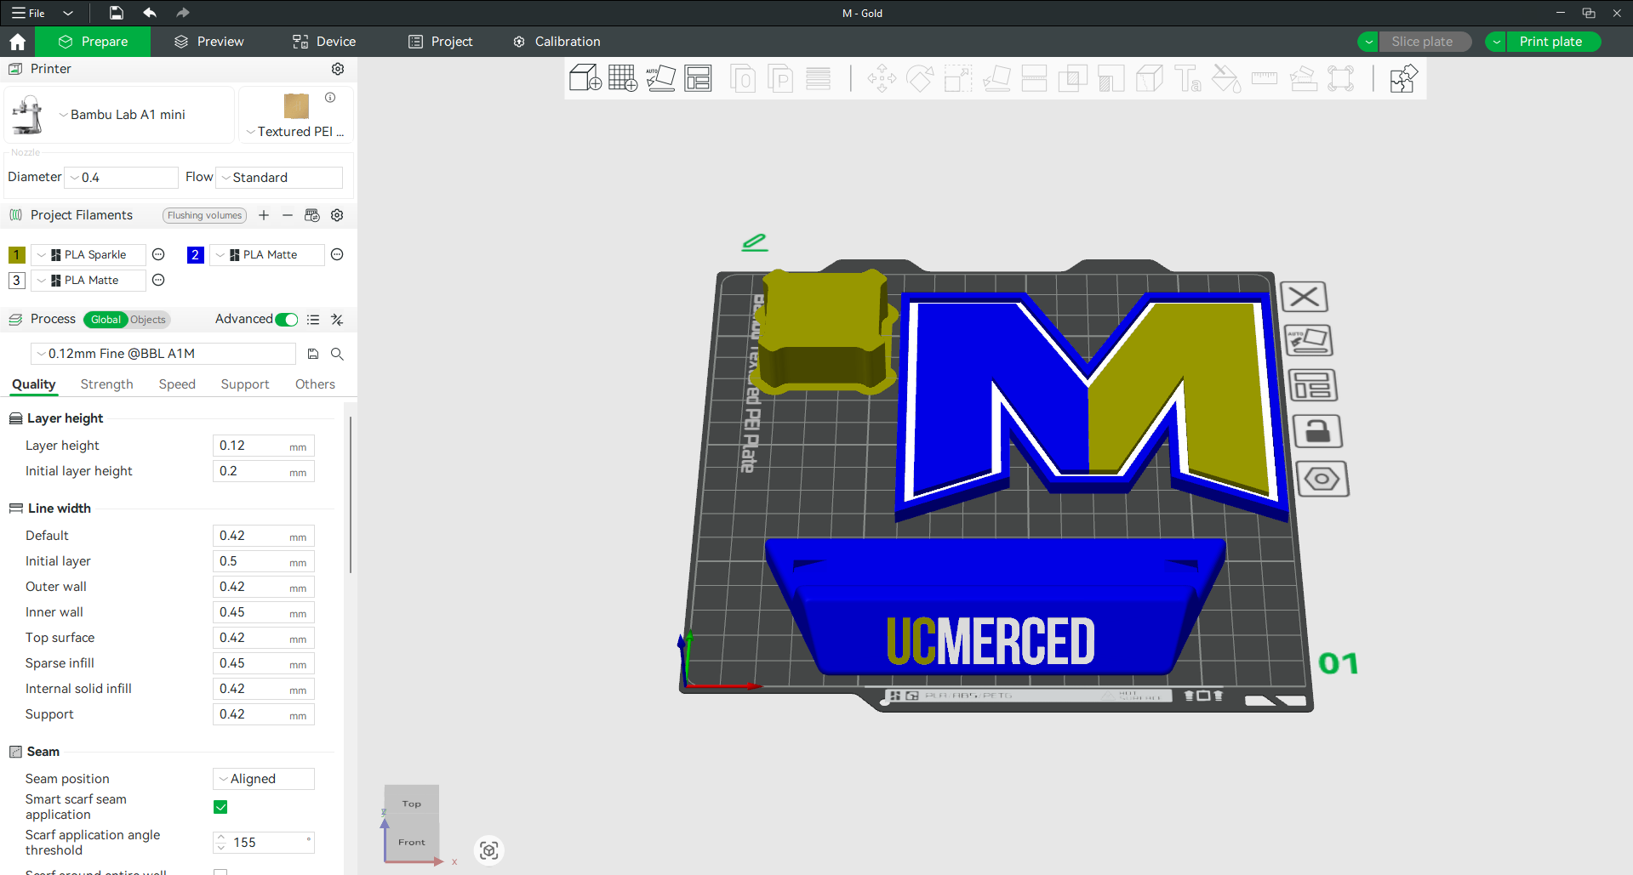The image size is (1633, 875).
Task: Open the process settings list icon
Action: tap(313, 320)
